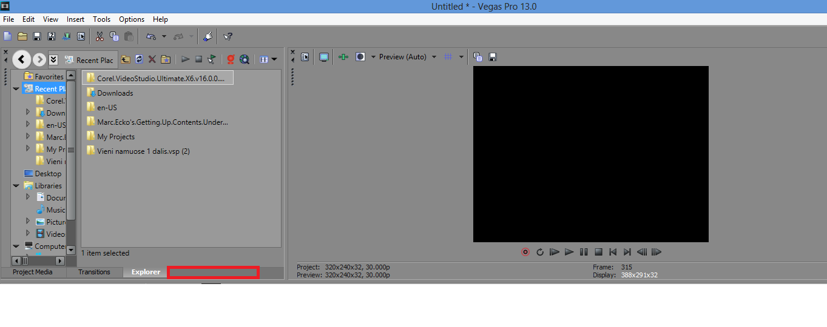Viewport: 827px width, 327px height.
Task: Click the tree horizontal scroll right arrow
Action: point(60,261)
